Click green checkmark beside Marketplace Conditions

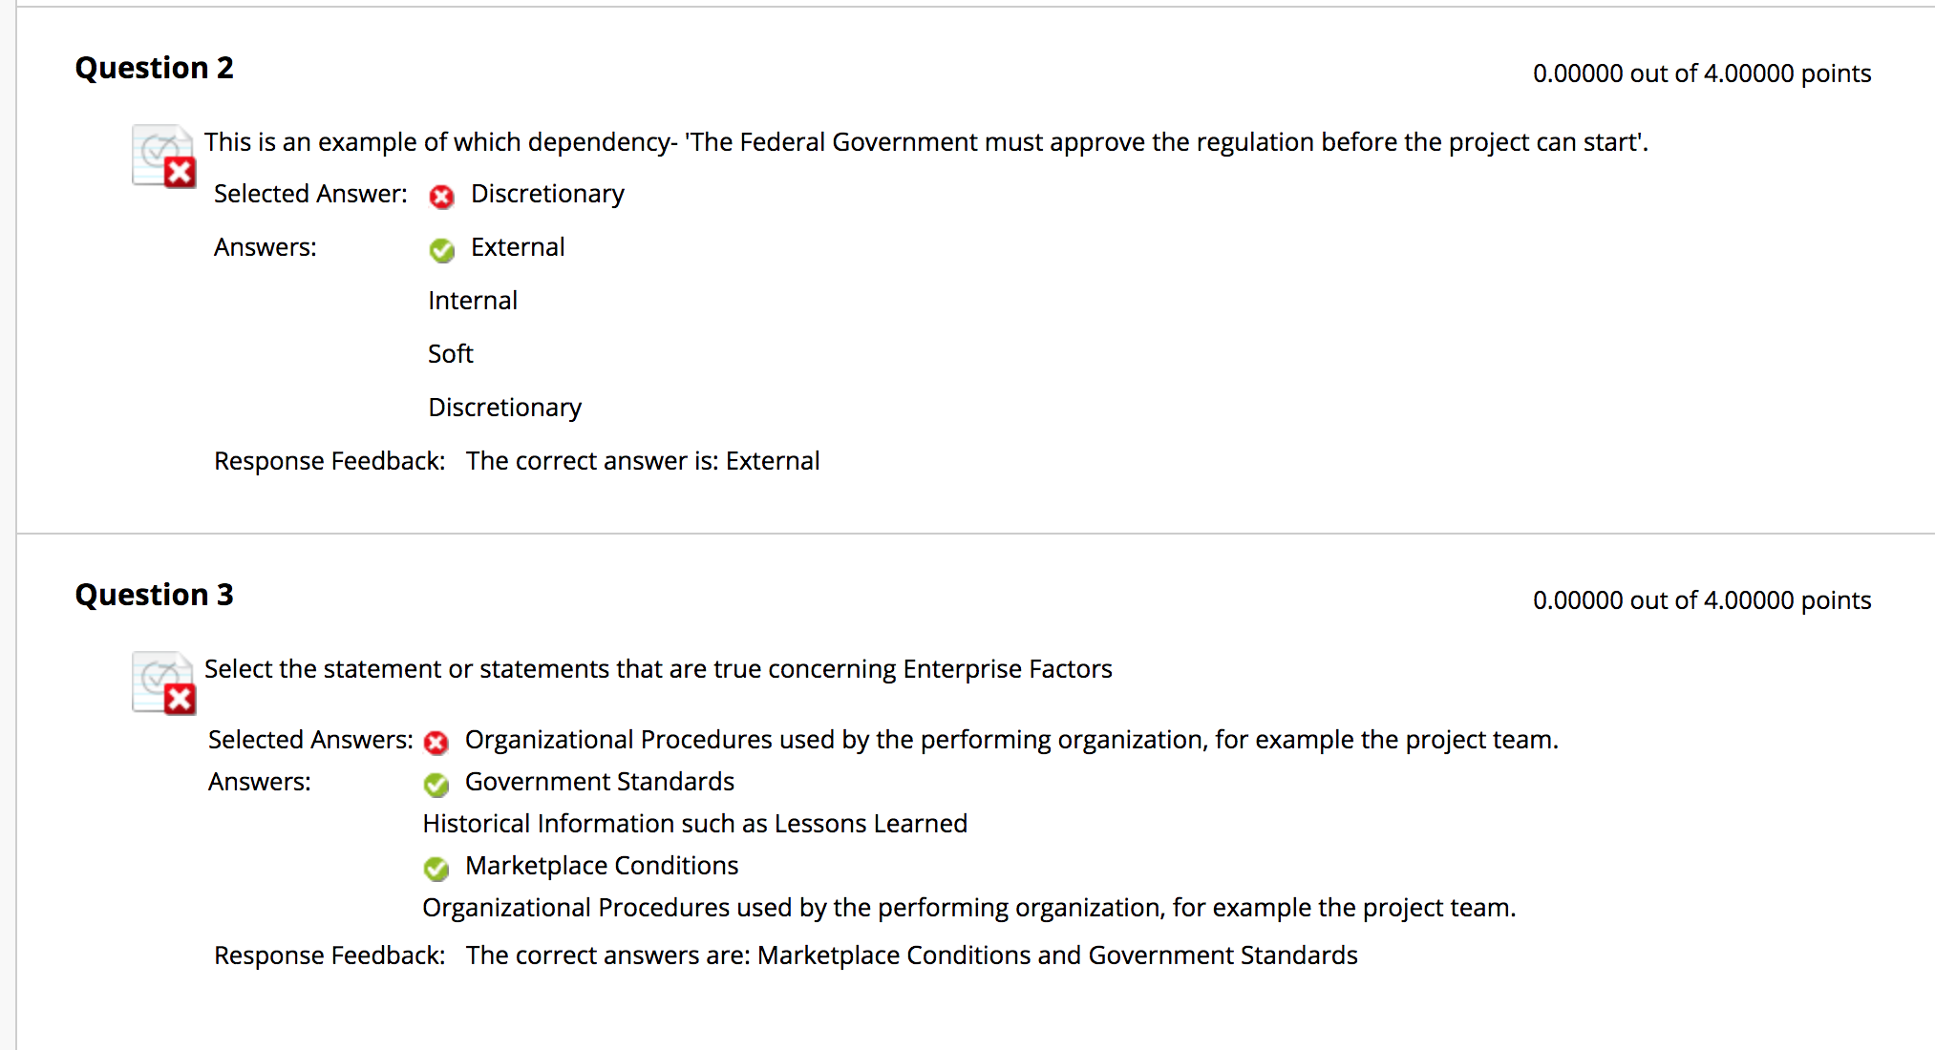pos(436,869)
